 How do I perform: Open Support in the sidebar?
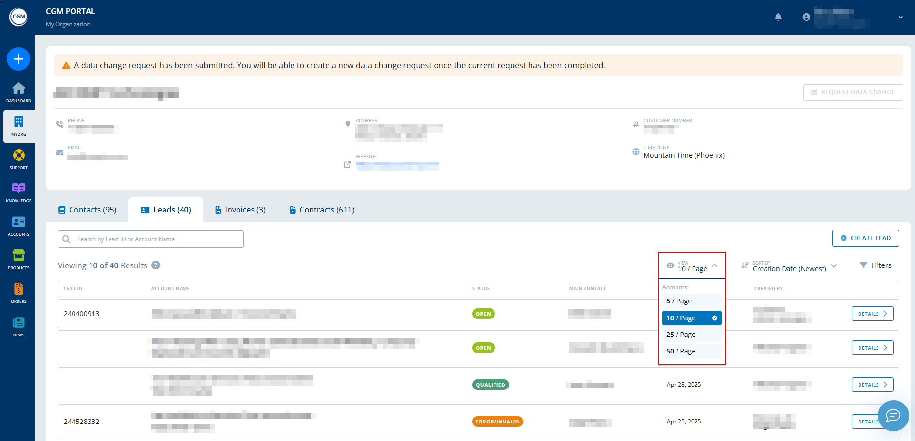(x=18, y=159)
